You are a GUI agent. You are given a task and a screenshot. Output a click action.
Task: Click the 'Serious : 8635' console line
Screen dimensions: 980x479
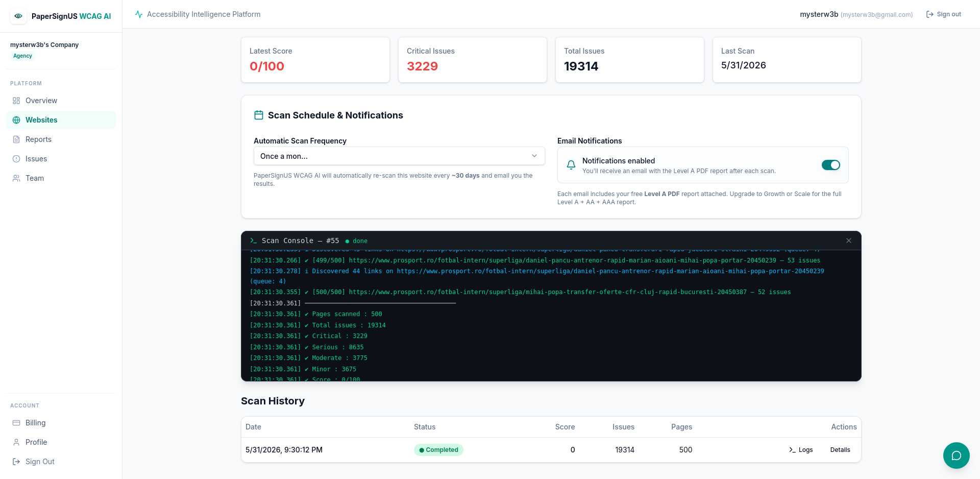tap(306, 347)
